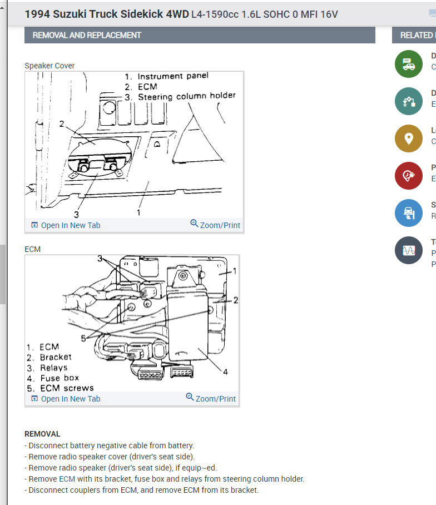Follow the blue ECM link in removal steps
436x505 pixels.
click(67, 479)
